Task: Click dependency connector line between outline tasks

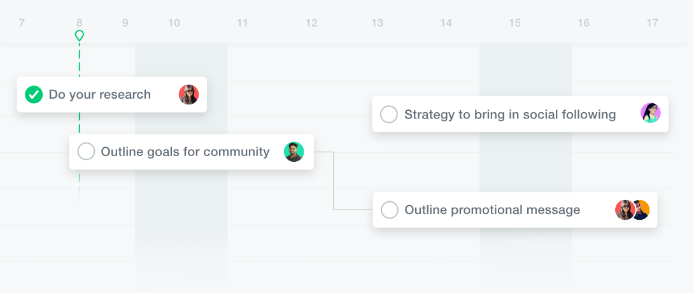Action: 334,182
